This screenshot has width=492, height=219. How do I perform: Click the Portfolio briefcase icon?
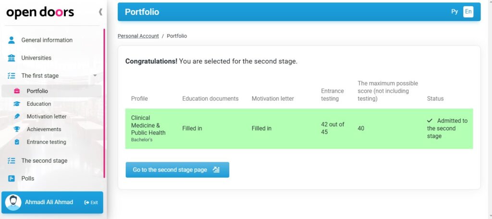pos(17,91)
